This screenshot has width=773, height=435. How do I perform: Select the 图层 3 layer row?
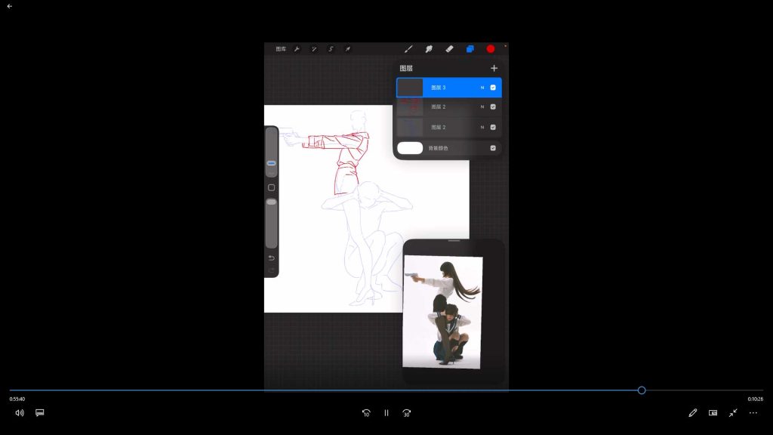(449, 88)
